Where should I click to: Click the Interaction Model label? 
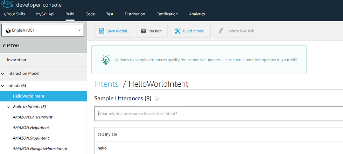(x=23, y=74)
